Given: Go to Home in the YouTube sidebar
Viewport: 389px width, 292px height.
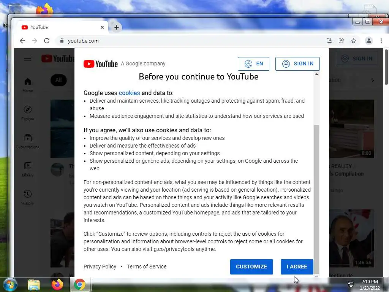Looking at the screenshot, I should coord(27,85).
